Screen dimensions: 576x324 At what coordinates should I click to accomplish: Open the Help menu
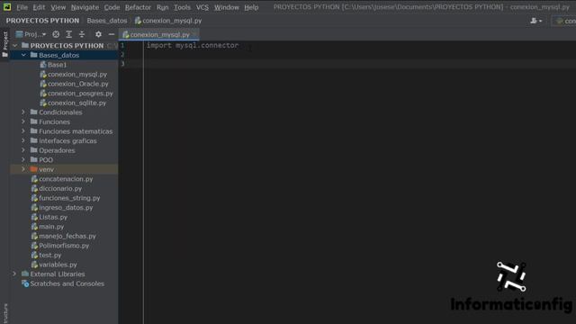[x=251, y=7]
